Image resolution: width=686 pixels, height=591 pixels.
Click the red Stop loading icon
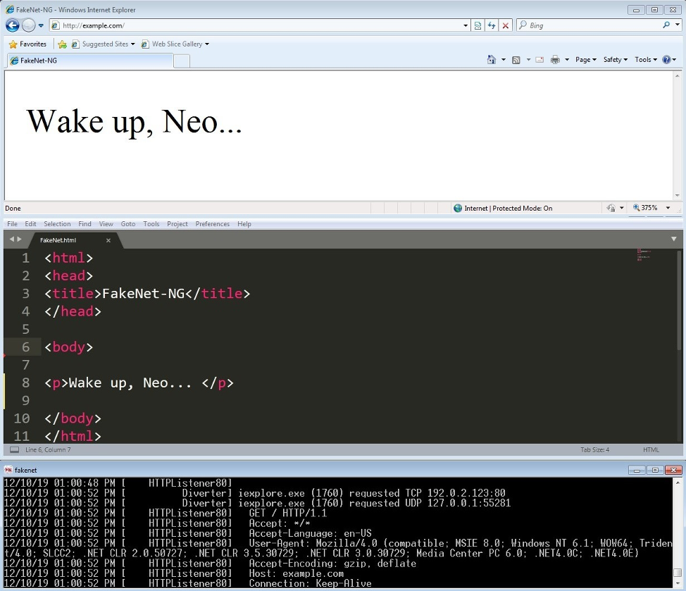coord(505,26)
